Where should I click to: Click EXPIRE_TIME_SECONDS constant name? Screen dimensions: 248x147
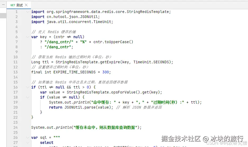(74, 72)
